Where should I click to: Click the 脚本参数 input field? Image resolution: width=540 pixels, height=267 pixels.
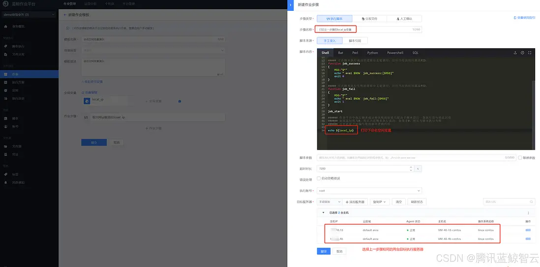click(x=417, y=158)
